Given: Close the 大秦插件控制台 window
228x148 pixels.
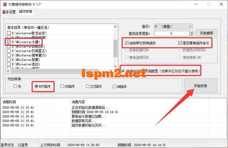Looking at the screenshot, I should click(x=221, y=4).
